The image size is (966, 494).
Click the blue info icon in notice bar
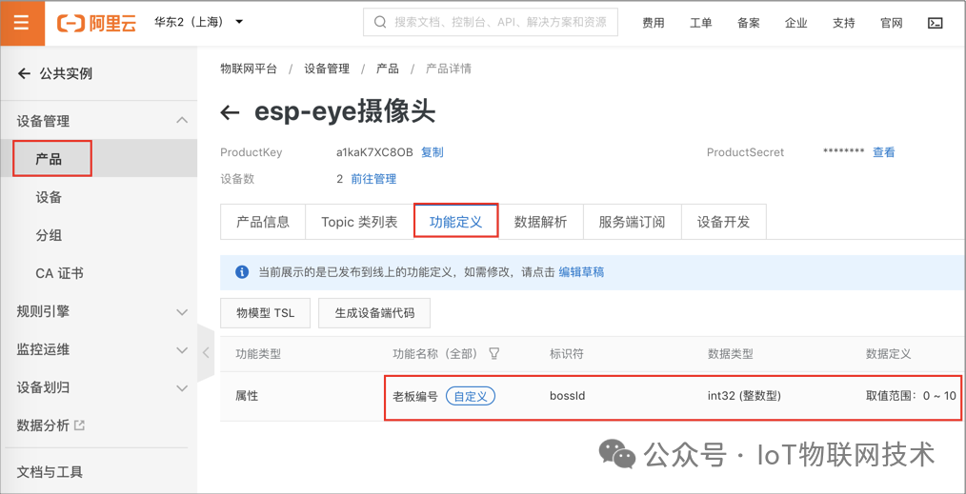(242, 272)
